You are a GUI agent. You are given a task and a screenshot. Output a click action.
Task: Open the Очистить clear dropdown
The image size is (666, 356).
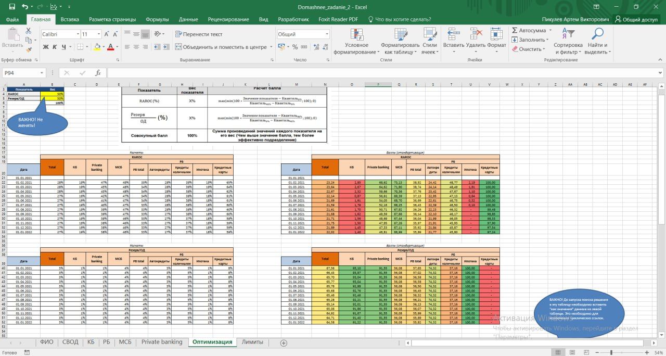pos(544,49)
